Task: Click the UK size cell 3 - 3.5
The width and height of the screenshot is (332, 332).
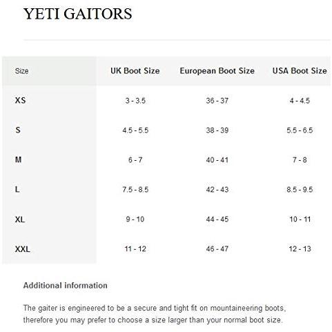Action: [135, 101]
